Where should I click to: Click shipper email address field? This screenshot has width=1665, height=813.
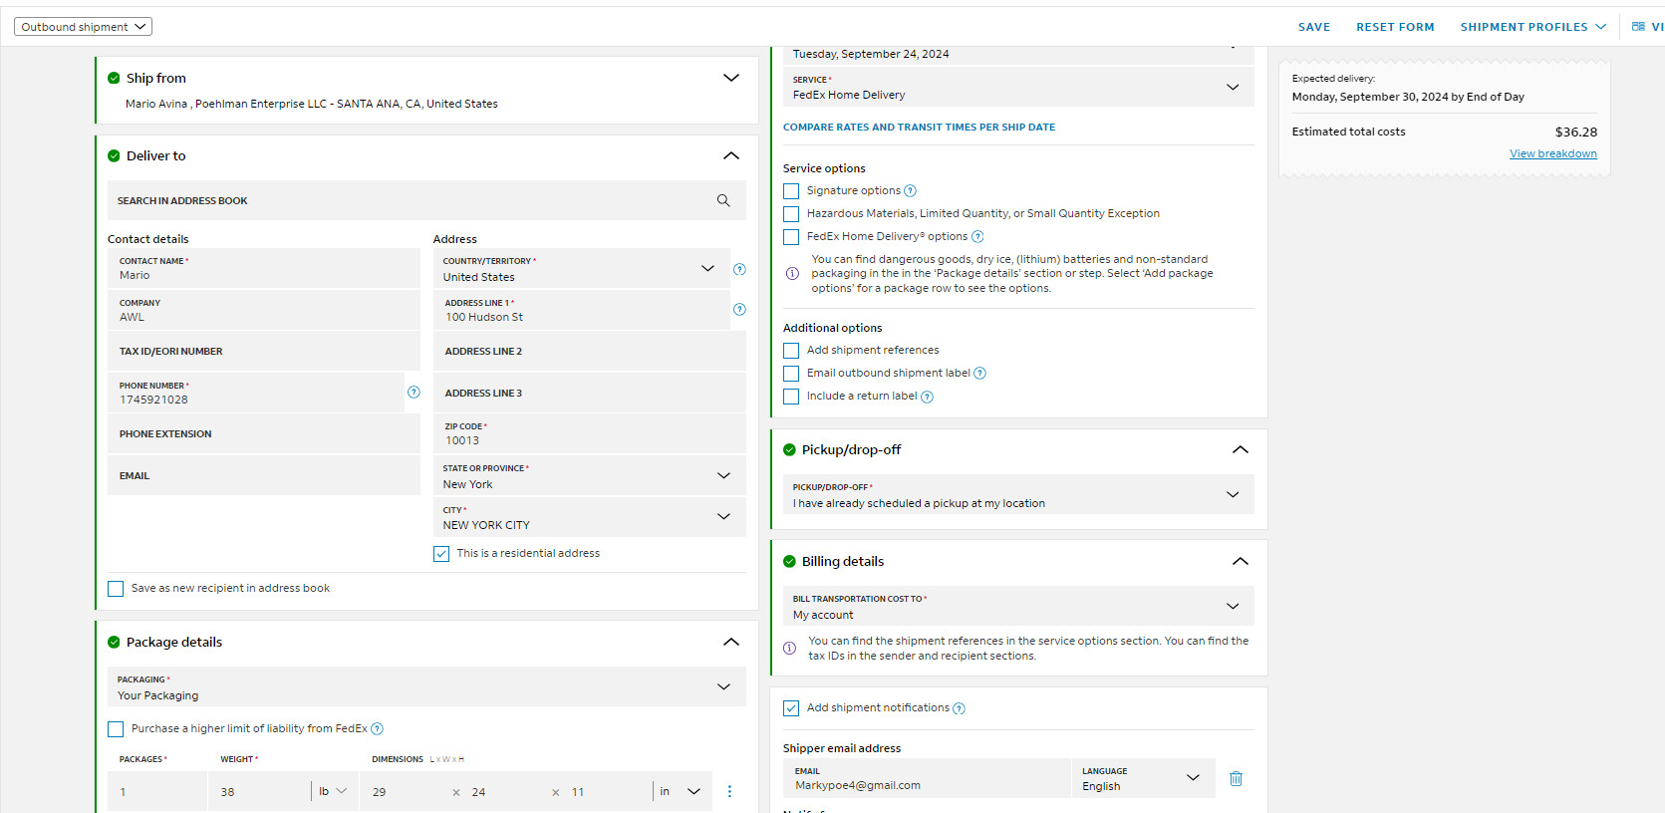[x=927, y=778]
